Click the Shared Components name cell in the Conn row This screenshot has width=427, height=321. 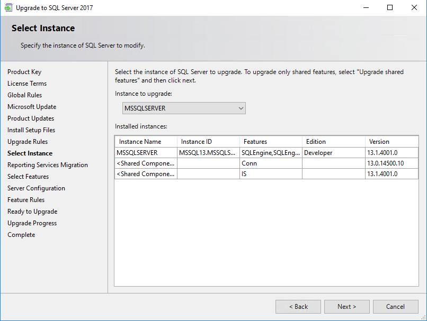coord(146,163)
